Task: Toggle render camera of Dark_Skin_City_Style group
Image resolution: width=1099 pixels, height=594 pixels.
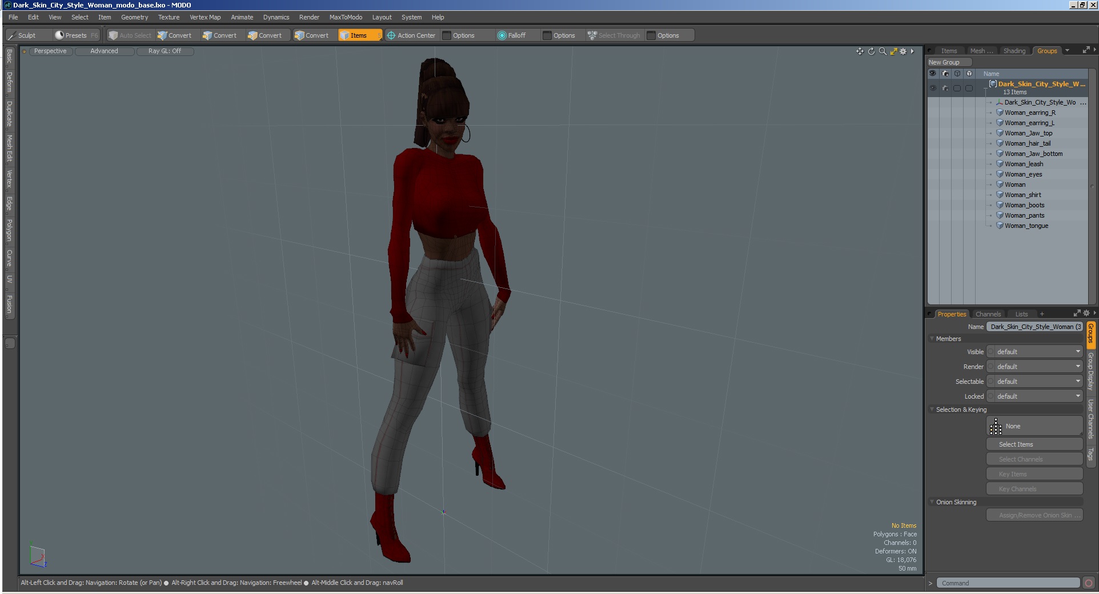Action: (x=945, y=88)
